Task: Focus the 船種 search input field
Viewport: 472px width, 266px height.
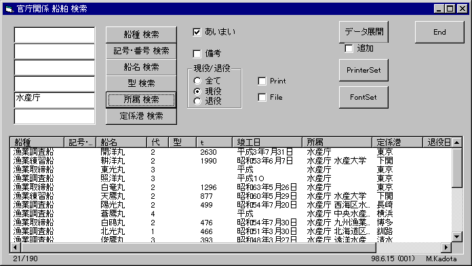Action: pyautogui.click(x=54, y=35)
